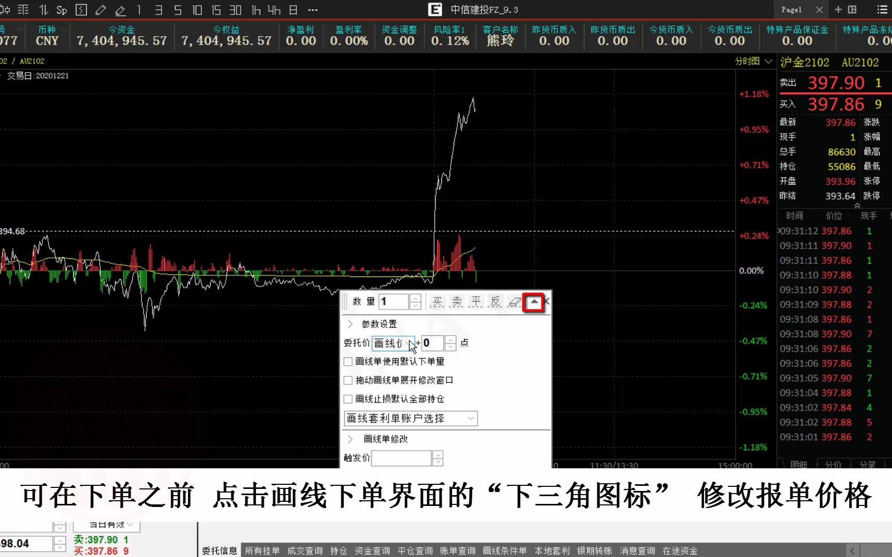Switch chart period to 1h

click(256, 10)
